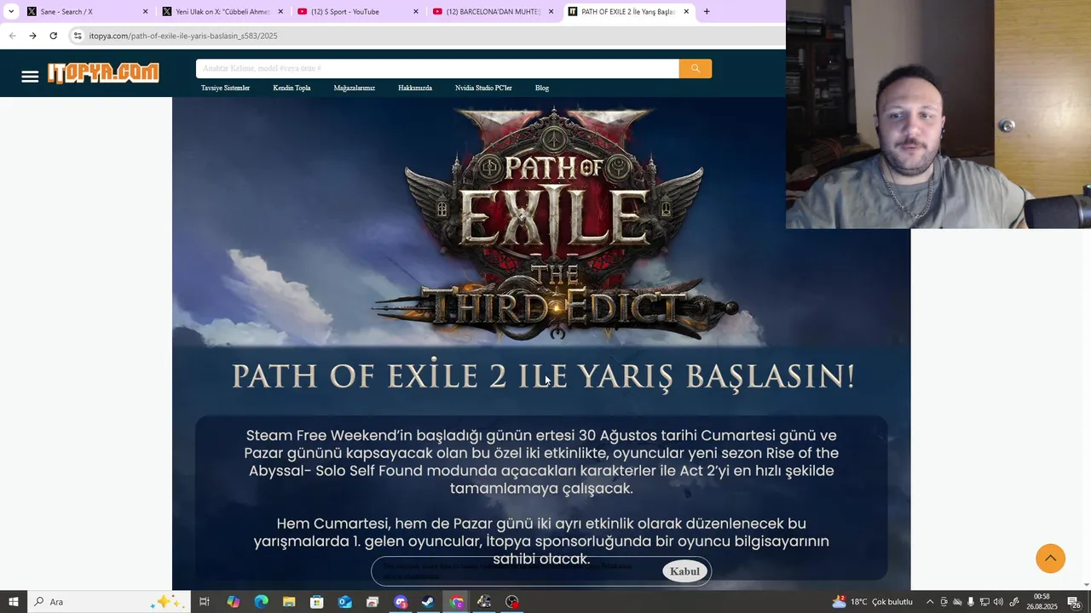Viewport: 1091px width, 613px height.
Task: Open the Blog menu item
Action: [542, 88]
